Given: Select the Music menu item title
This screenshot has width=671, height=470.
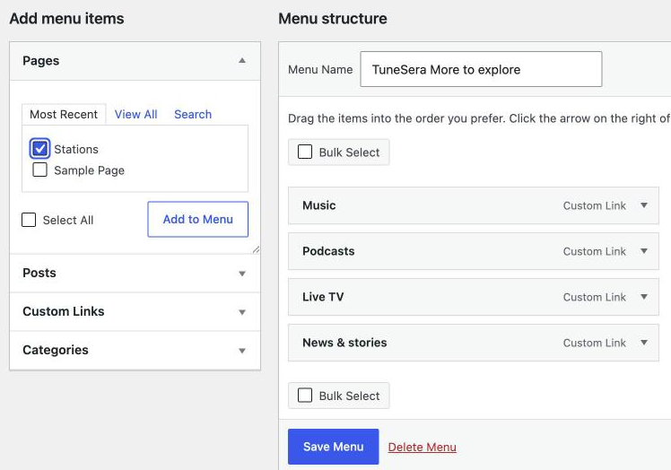Looking at the screenshot, I should point(318,205).
